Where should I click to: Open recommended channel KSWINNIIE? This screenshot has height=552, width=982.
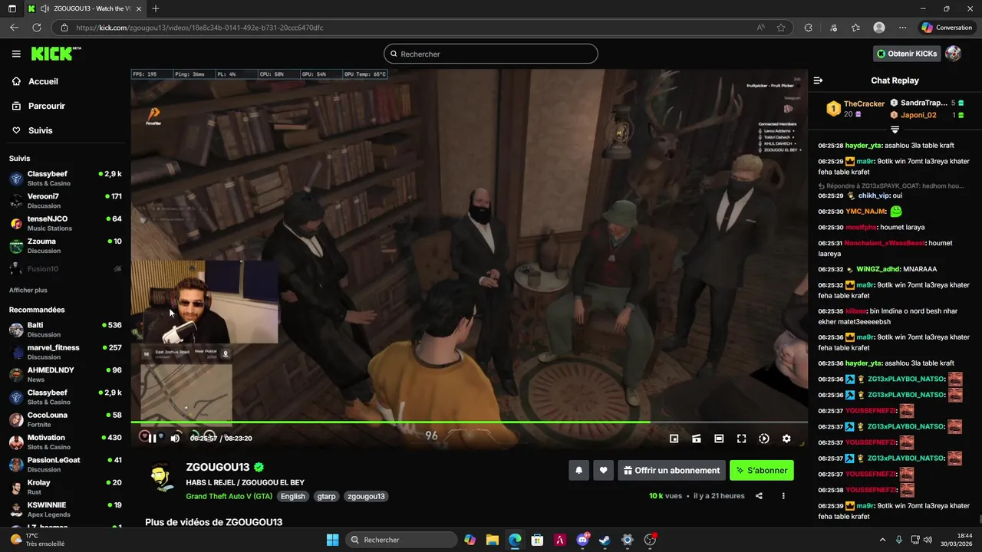[65, 509]
